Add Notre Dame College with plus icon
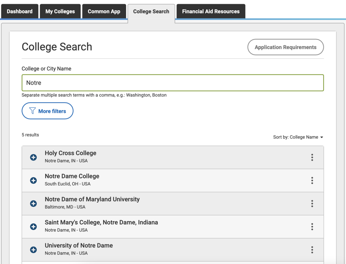The image size is (346, 264). click(33, 181)
